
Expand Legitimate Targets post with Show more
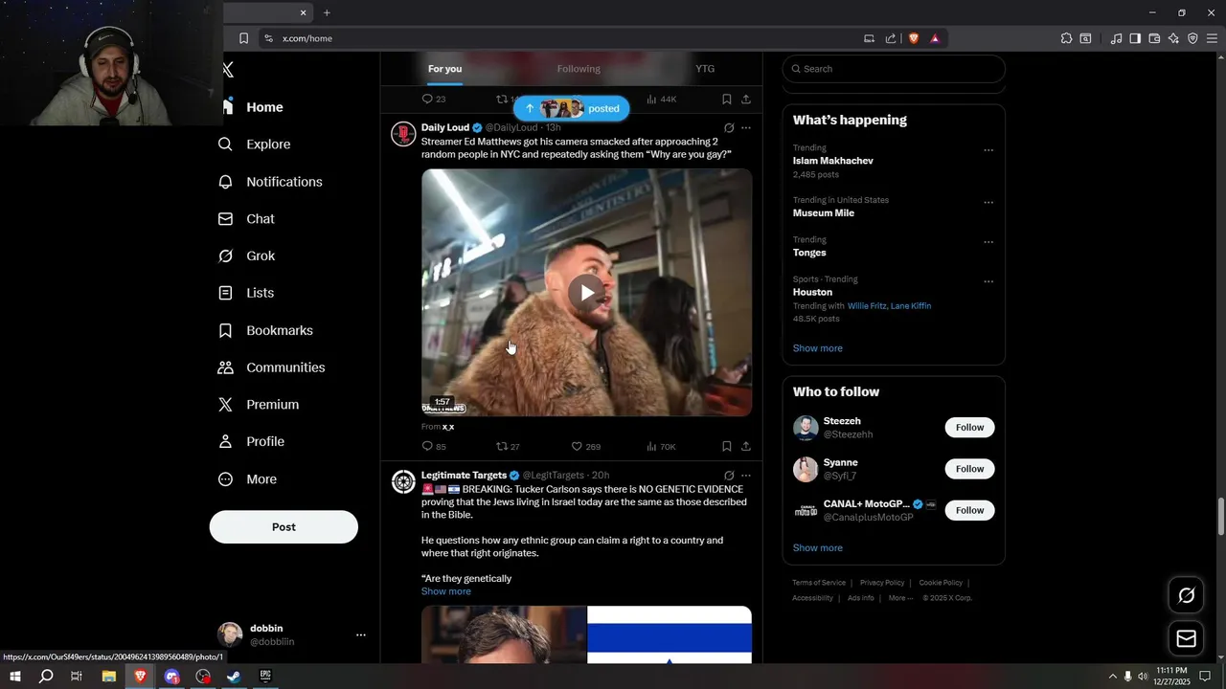coord(446,591)
